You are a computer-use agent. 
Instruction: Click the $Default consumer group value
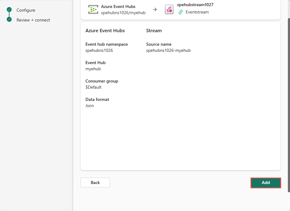pyautogui.click(x=93, y=87)
